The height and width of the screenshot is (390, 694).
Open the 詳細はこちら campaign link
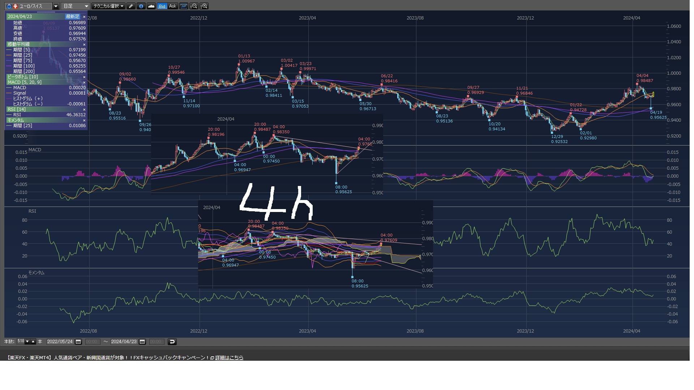[229, 357]
